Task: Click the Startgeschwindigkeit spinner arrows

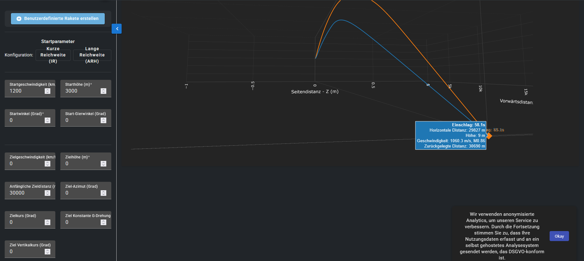Action: [x=48, y=91]
